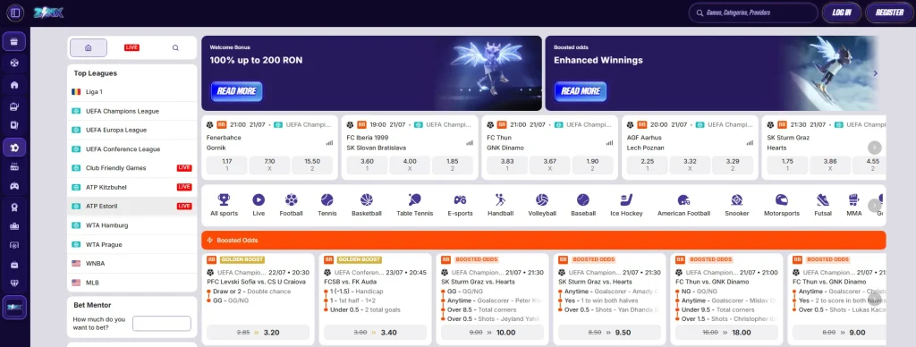This screenshot has height=347, width=916.
Task: Add FCSB vs FK Auda boost 3.40
Action: coord(375,333)
